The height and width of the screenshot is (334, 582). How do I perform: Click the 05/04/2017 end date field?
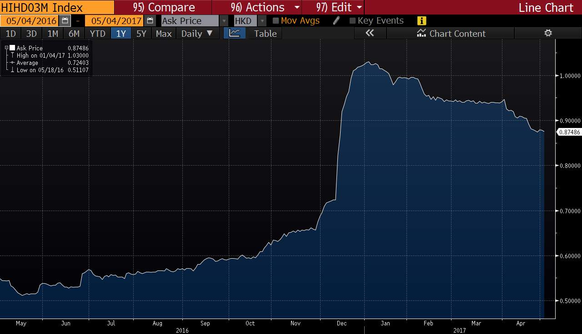(115, 21)
